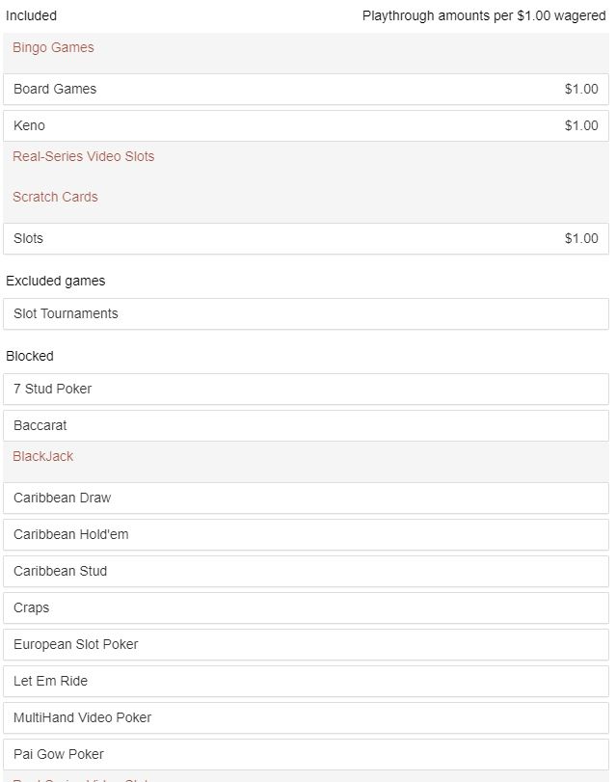The image size is (616, 782).
Task: Click the Slot Tournaments excluded row
Action: point(306,313)
